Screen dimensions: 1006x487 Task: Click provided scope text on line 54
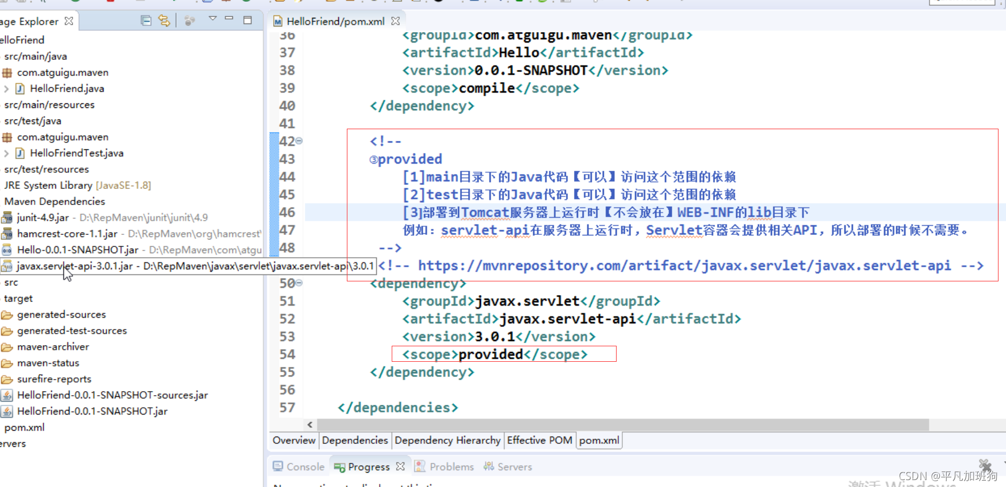pyautogui.click(x=491, y=354)
